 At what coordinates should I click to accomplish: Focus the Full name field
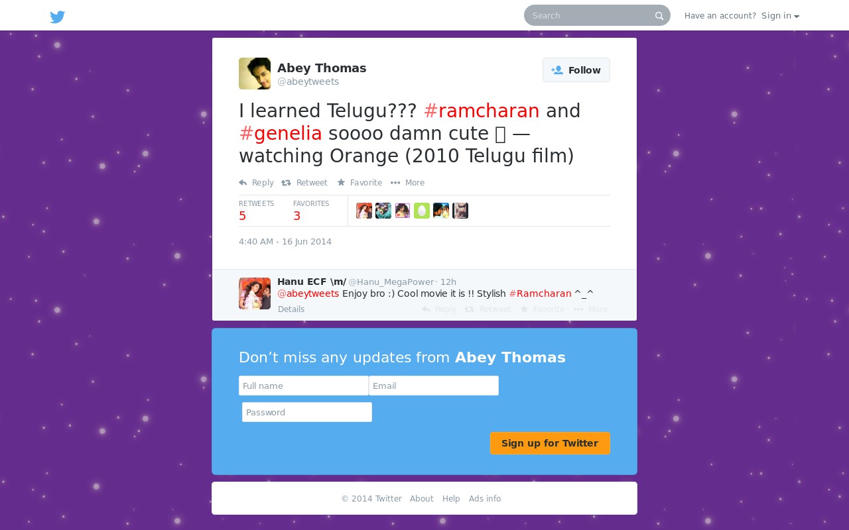point(304,386)
